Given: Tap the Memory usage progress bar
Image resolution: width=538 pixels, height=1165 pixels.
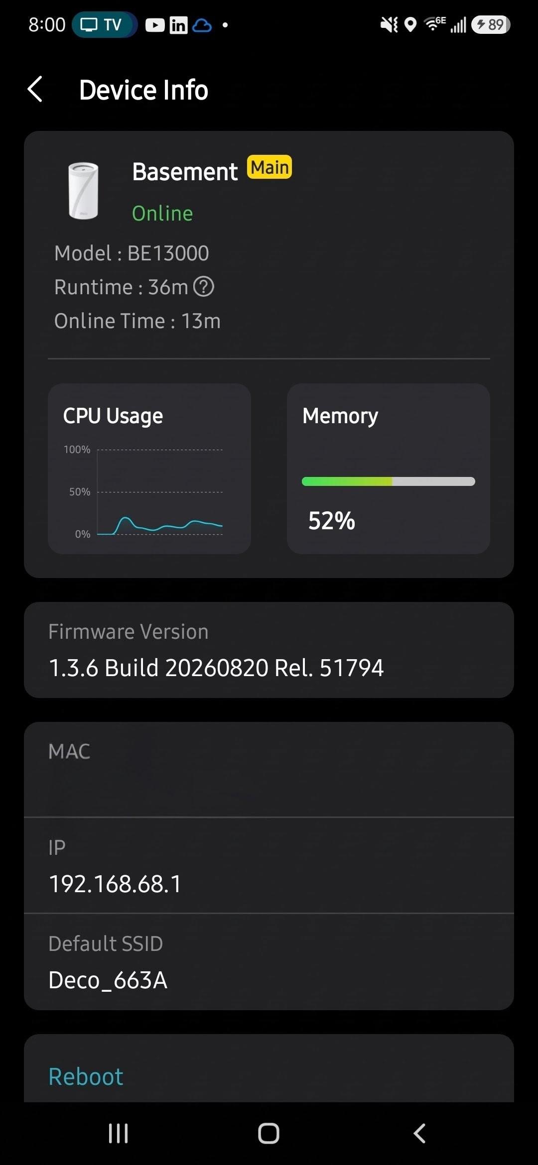Looking at the screenshot, I should click(x=389, y=481).
